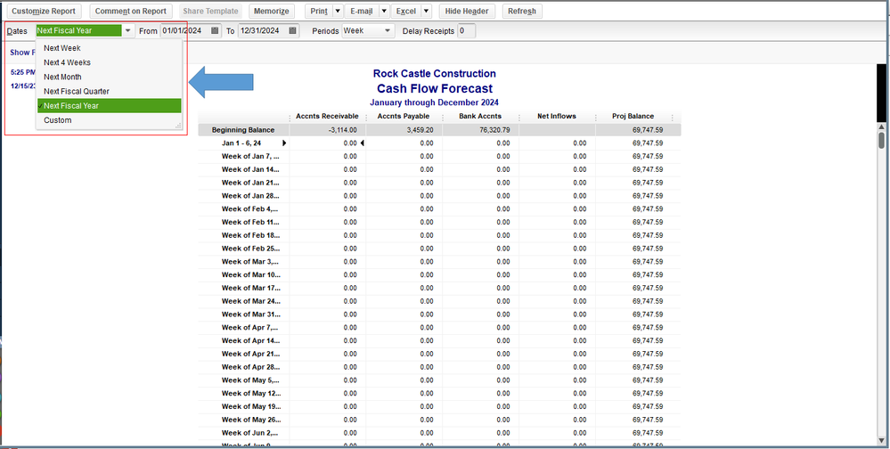This screenshot has width=890, height=449.
Task: Click the To date field 12/31/2024
Action: click(262, 30)
